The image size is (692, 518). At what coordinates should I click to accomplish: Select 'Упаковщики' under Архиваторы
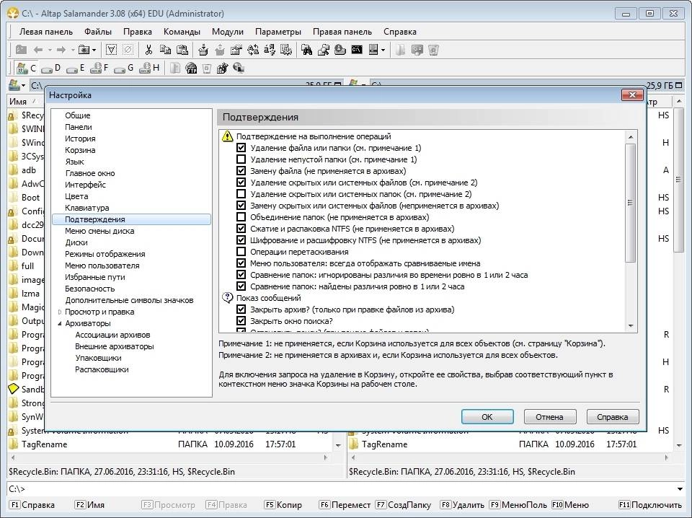point(98,358)
